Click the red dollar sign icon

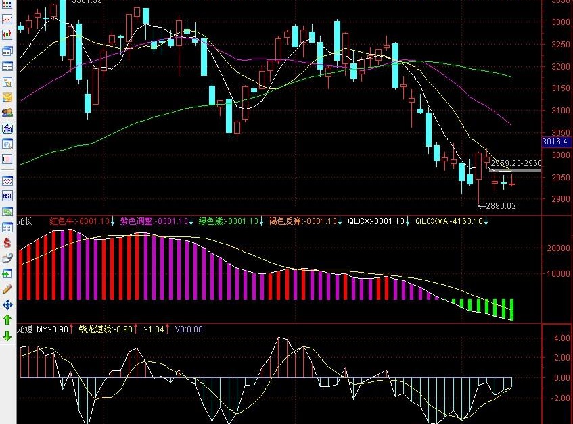click(7, 243)
